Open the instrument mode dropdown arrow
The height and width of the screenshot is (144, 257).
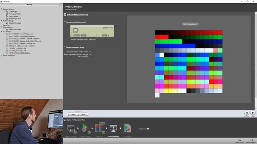tap(108, 36)
